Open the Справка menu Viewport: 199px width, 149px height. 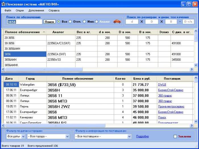(54, 11)
